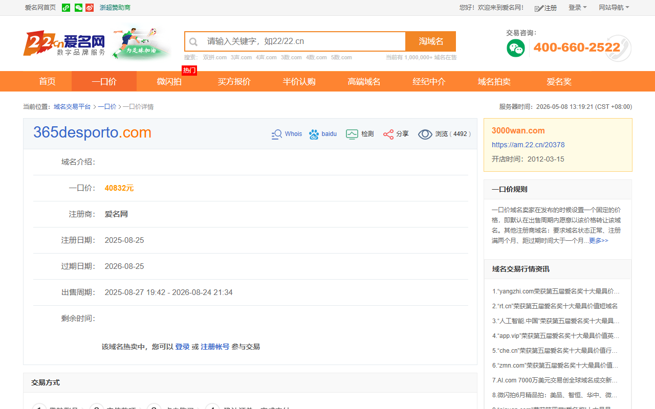Select the 5数.com search suggestion

341,57
